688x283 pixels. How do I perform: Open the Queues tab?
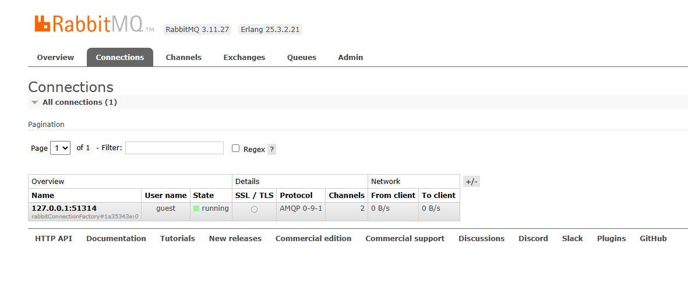(302, 58)
